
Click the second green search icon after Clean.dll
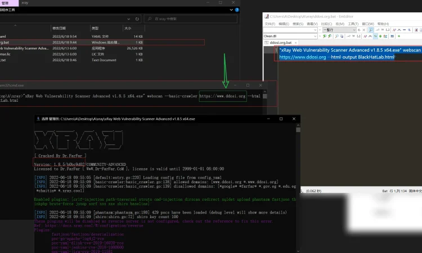click(330, 36)
